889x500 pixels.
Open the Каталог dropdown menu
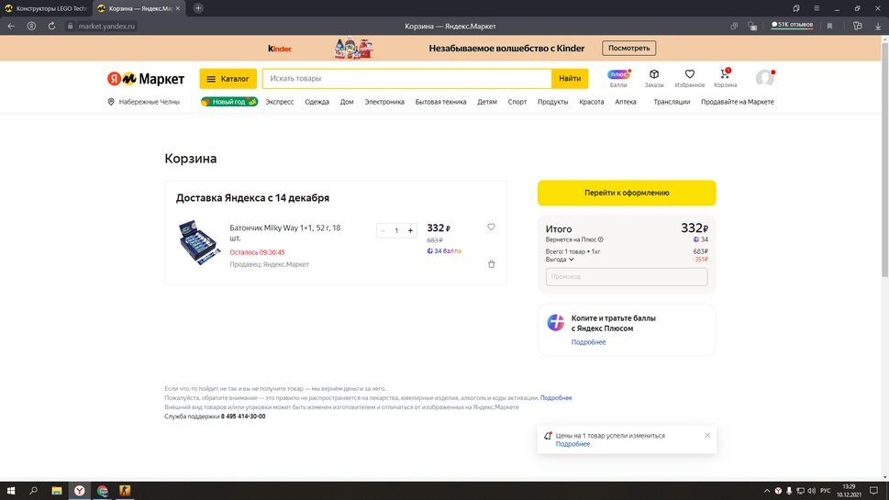(x=228, y=79)
